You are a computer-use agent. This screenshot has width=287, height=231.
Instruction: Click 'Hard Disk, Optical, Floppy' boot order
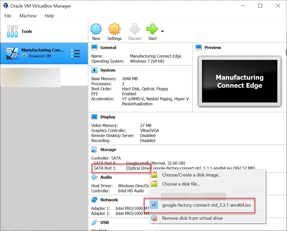click(145, 89)
